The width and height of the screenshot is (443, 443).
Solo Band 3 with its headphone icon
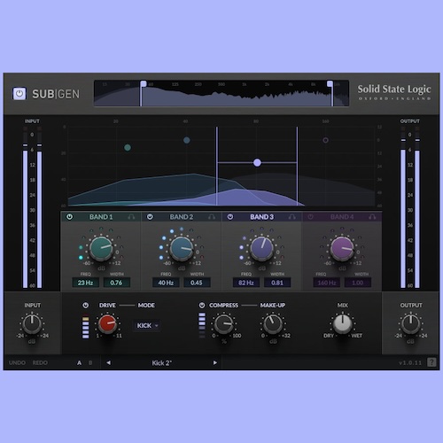coord(291,217)
